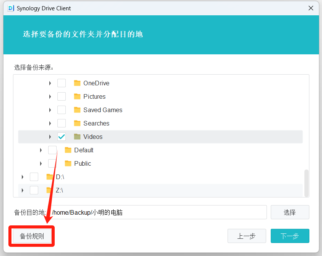The width and height of the screenshot is (322, 256).
Task: Click the Public folder icon
Action: pos(68,163)
